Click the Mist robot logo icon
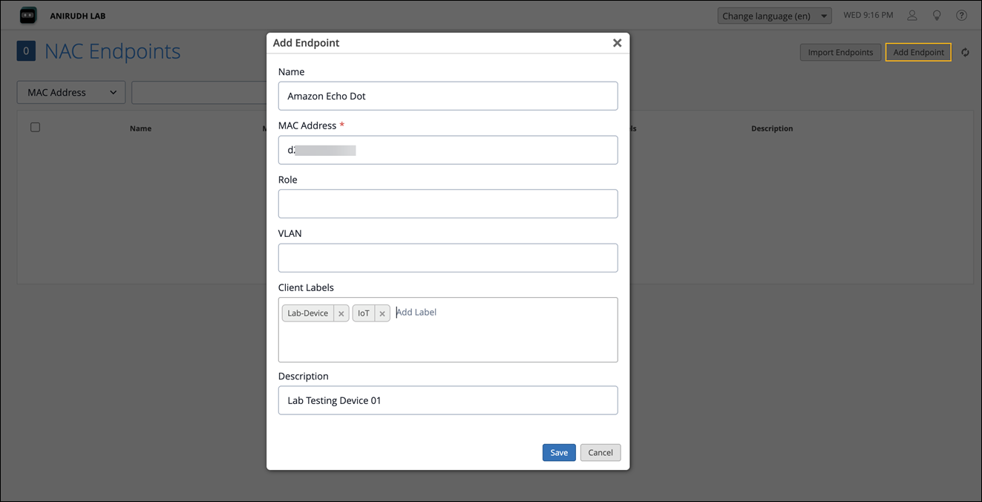The image size is (982, 502). [28, 15]
